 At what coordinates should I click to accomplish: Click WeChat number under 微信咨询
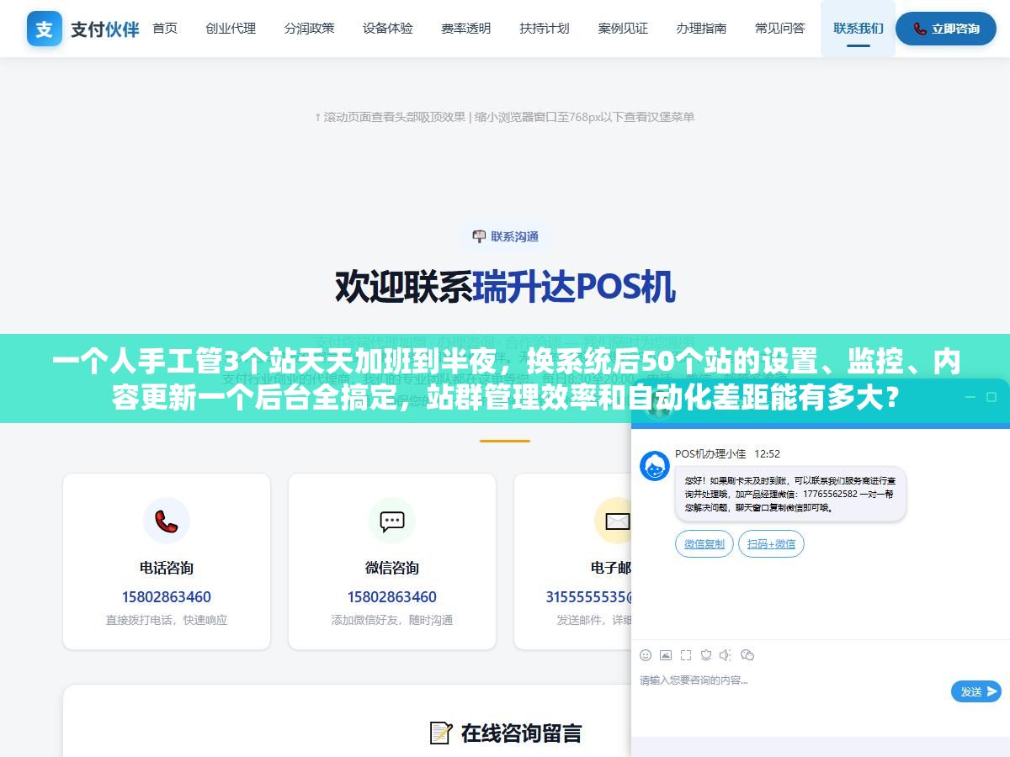(392, 597)
